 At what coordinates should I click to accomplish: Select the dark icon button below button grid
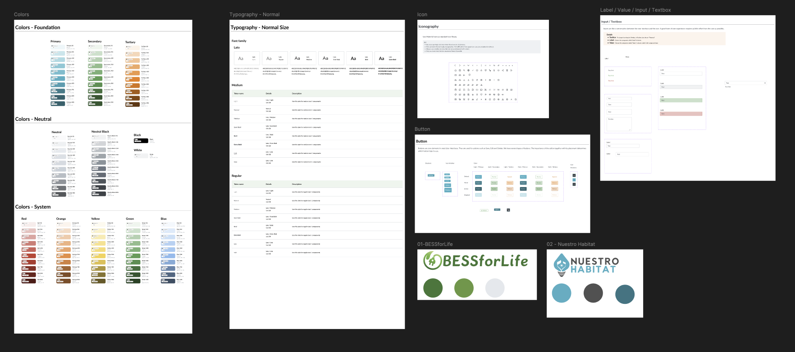[508, 210]
